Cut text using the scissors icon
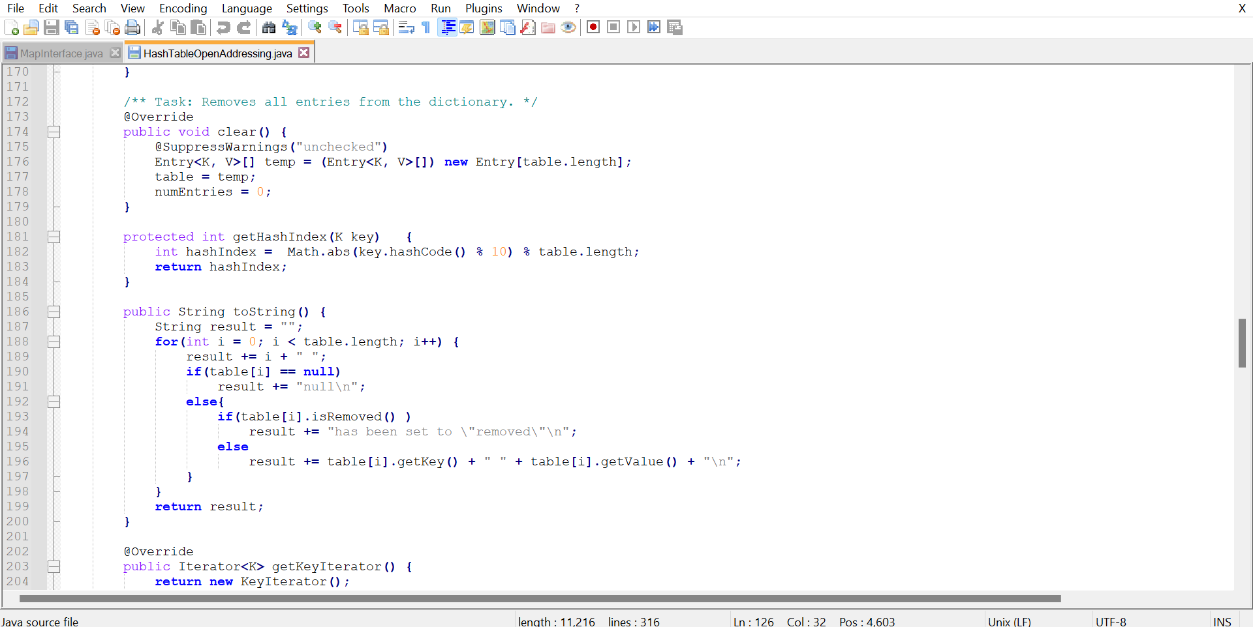Image resolution: width=1253 pixels, height=627 pixels. (x=157, y=27)
